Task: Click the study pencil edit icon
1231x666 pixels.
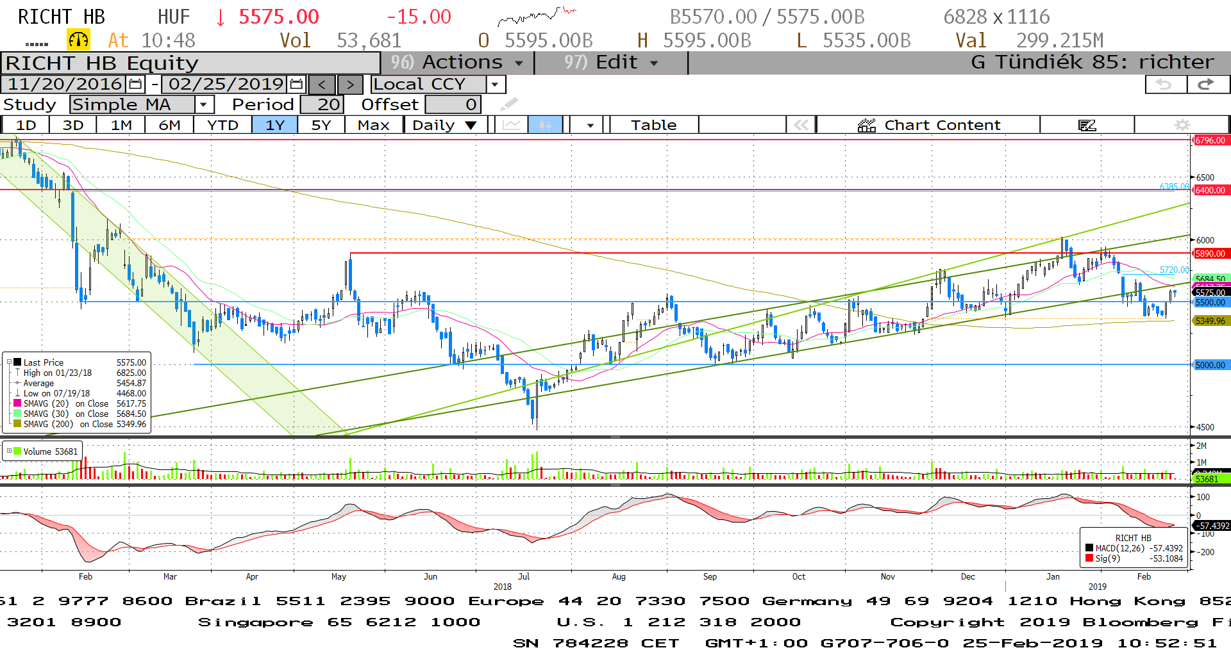Action: 509,104
